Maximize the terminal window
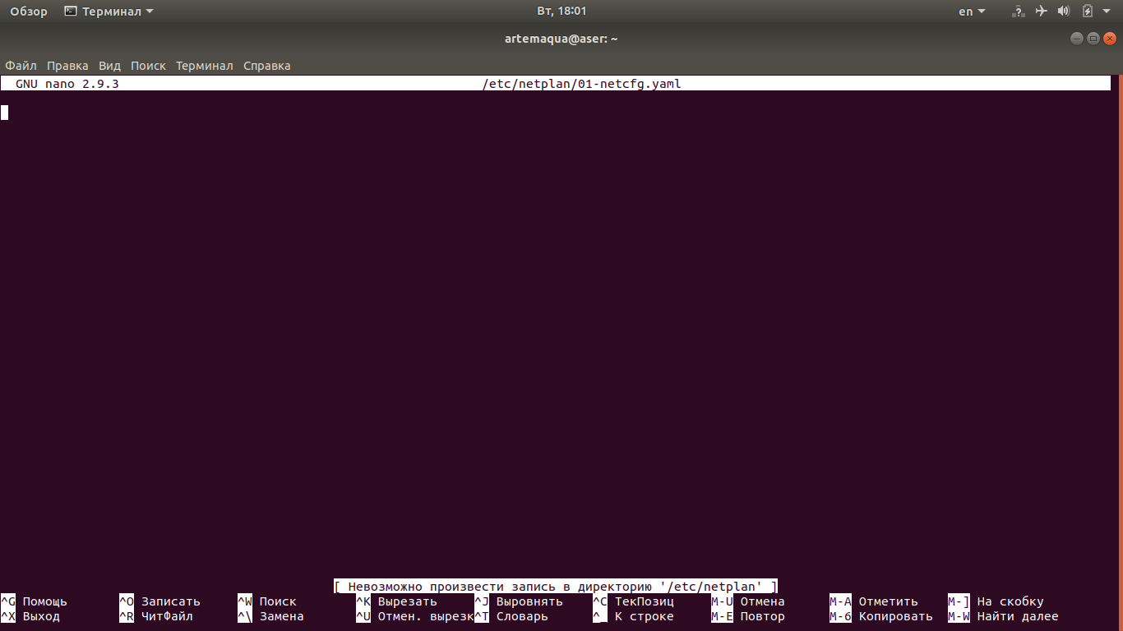Image resolution: width=1123 pixels, height=631 pixels. (1093, 39)
